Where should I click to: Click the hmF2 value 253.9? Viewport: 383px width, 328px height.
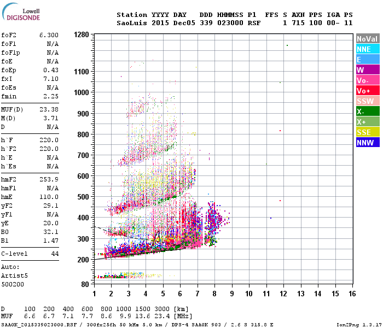tap(49, 179)
